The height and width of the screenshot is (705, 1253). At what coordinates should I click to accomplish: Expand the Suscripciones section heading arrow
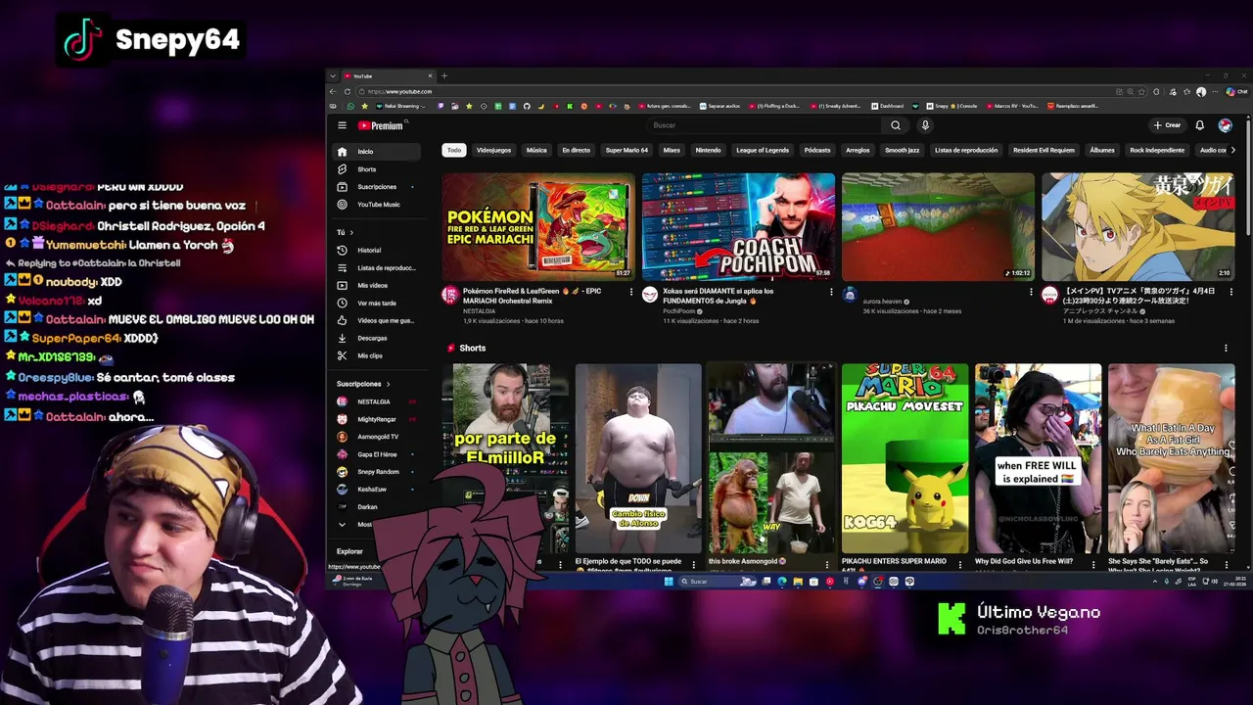click(x=389, y=384)
